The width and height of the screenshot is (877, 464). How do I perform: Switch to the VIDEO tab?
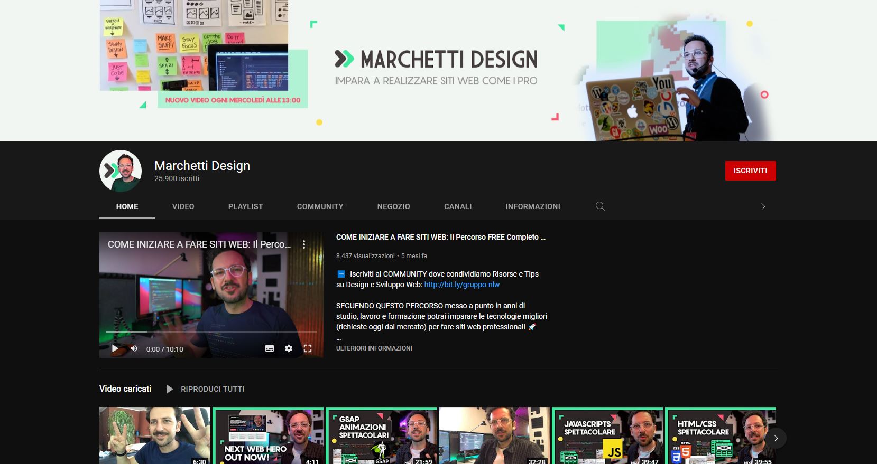(x=183, y=206)
